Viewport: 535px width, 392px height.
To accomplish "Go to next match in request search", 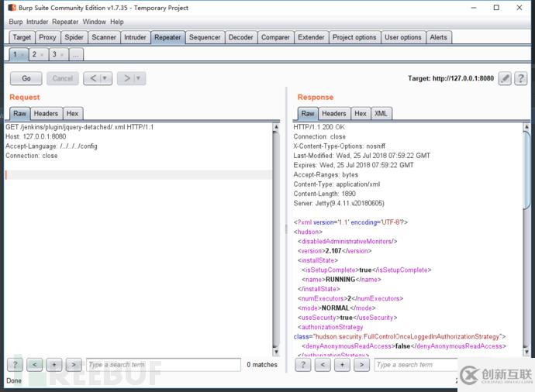I will 74,365.
